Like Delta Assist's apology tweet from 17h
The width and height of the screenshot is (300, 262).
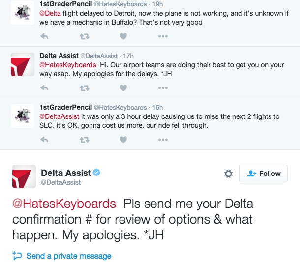pos(123,88)
